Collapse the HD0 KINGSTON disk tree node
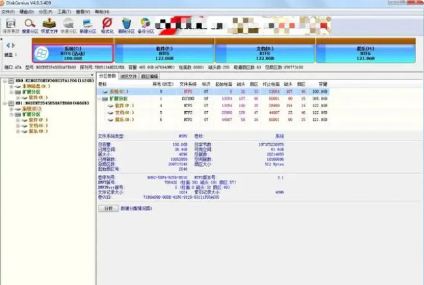The height and width of the screenshot is (285, 424). 4,80
